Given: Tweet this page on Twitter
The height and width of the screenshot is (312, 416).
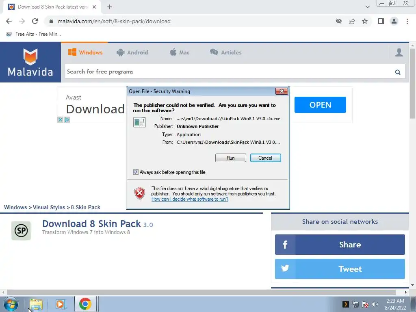Looking at the screenshot, I should tap(340, 269).
